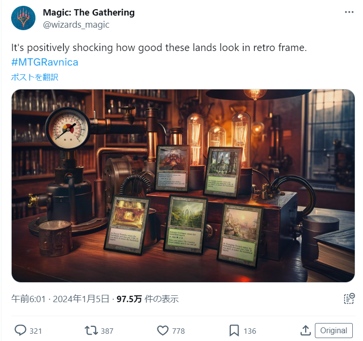Open the Magic: The Gathering profile avatar
This screenshot has height=341, width=363.
pyautogui.click(x=23, y=18)
